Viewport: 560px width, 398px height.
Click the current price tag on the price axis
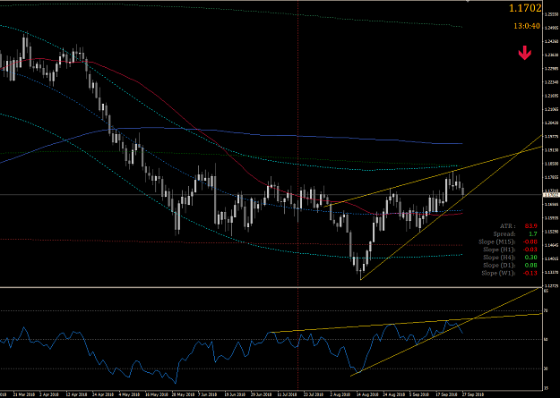click(550, 195)
